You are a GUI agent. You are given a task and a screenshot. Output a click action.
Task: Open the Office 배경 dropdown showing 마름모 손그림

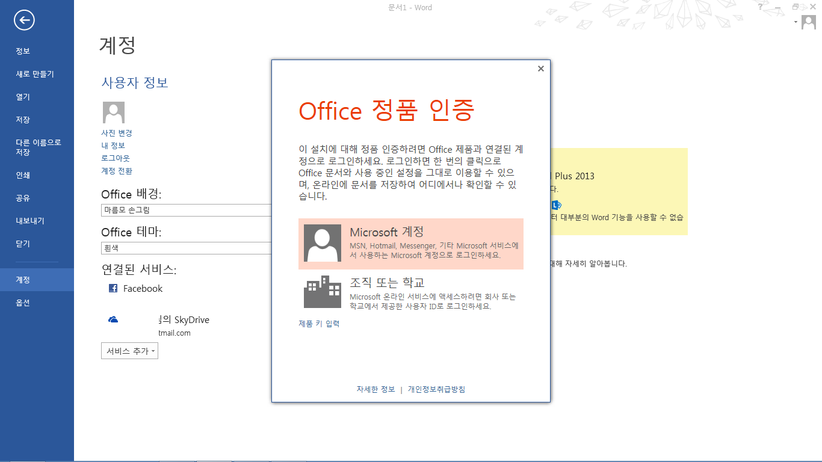coord(187,210)
